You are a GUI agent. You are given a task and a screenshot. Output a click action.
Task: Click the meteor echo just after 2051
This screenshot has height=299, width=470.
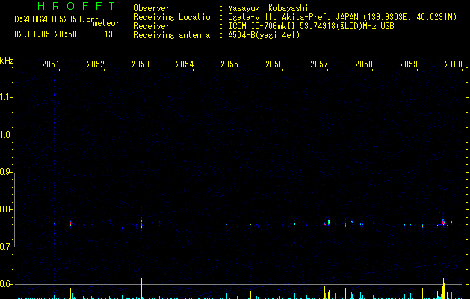[71, 224]
